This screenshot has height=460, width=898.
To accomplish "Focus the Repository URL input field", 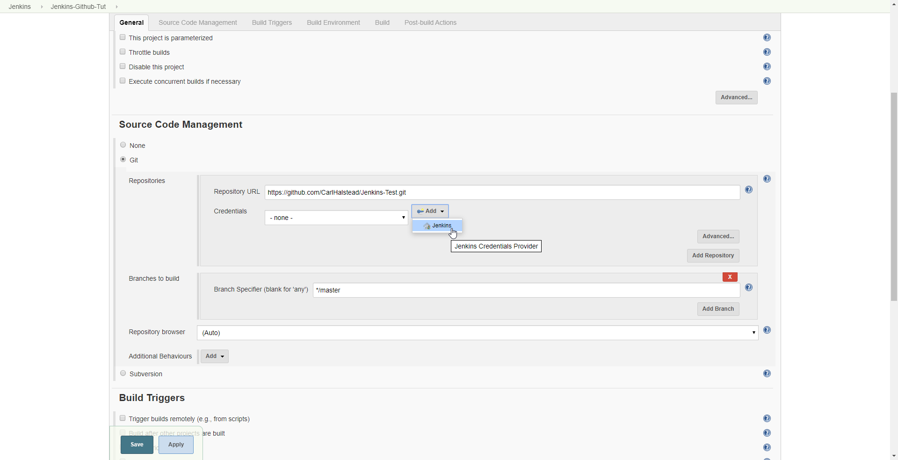I will pyautogui.click(x=502, y=192).
